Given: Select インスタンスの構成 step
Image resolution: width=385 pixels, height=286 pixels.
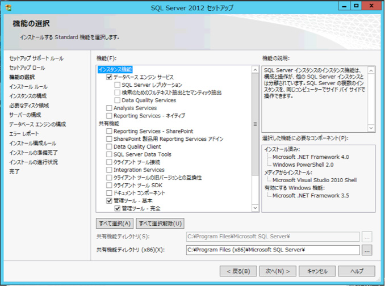Looking at the screenshot, I should (28, 96).
